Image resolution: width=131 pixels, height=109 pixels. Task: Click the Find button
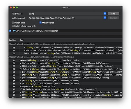tap(113, 14)
